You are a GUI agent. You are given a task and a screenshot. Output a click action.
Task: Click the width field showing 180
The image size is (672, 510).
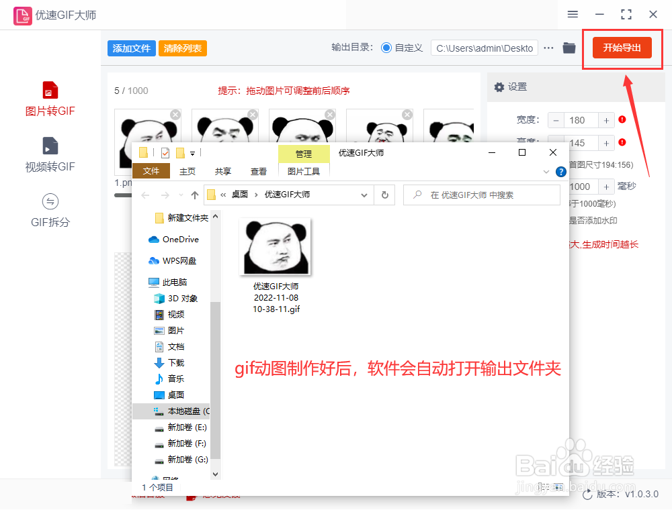pos(581,120)
